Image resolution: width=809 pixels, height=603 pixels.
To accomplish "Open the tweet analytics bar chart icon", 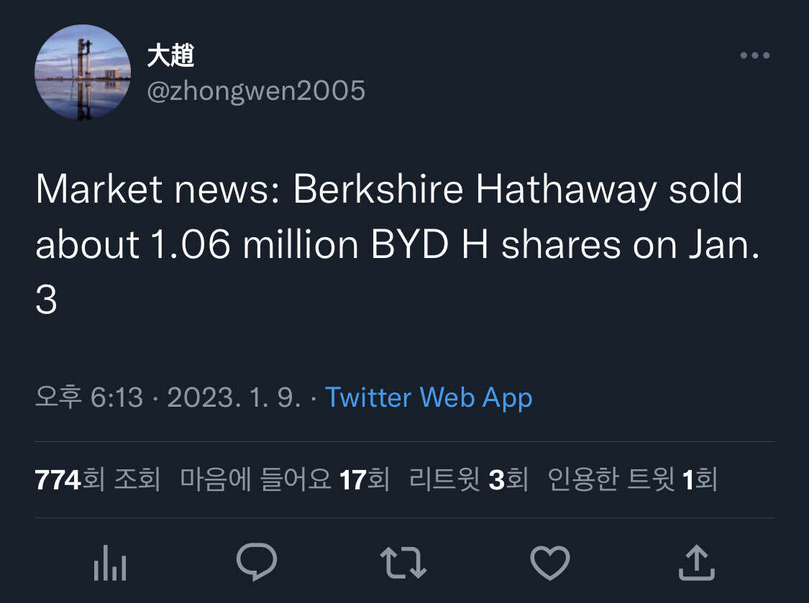I will [110, 562].
